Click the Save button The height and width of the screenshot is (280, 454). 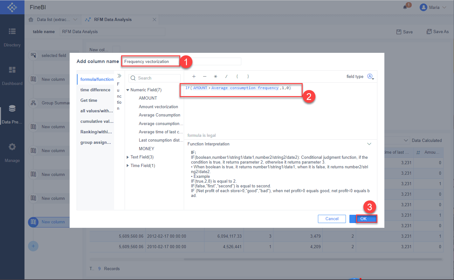(x=404, y=32)
